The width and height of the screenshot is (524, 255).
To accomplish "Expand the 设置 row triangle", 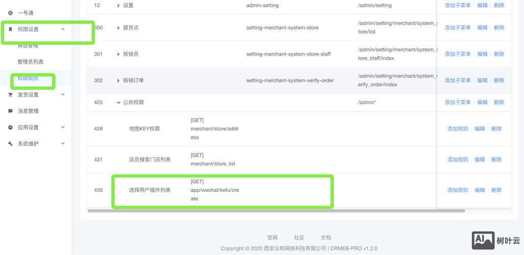I will [x=118, y=5].
